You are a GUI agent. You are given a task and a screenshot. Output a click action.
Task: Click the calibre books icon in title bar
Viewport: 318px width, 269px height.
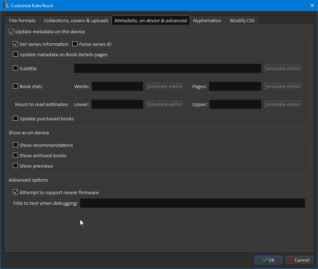pyautogui.click(x=6, y=5)
